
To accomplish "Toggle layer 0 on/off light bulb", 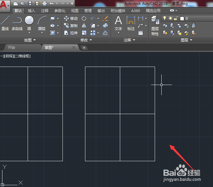I will pyautogui.click(x=165, y=18).
